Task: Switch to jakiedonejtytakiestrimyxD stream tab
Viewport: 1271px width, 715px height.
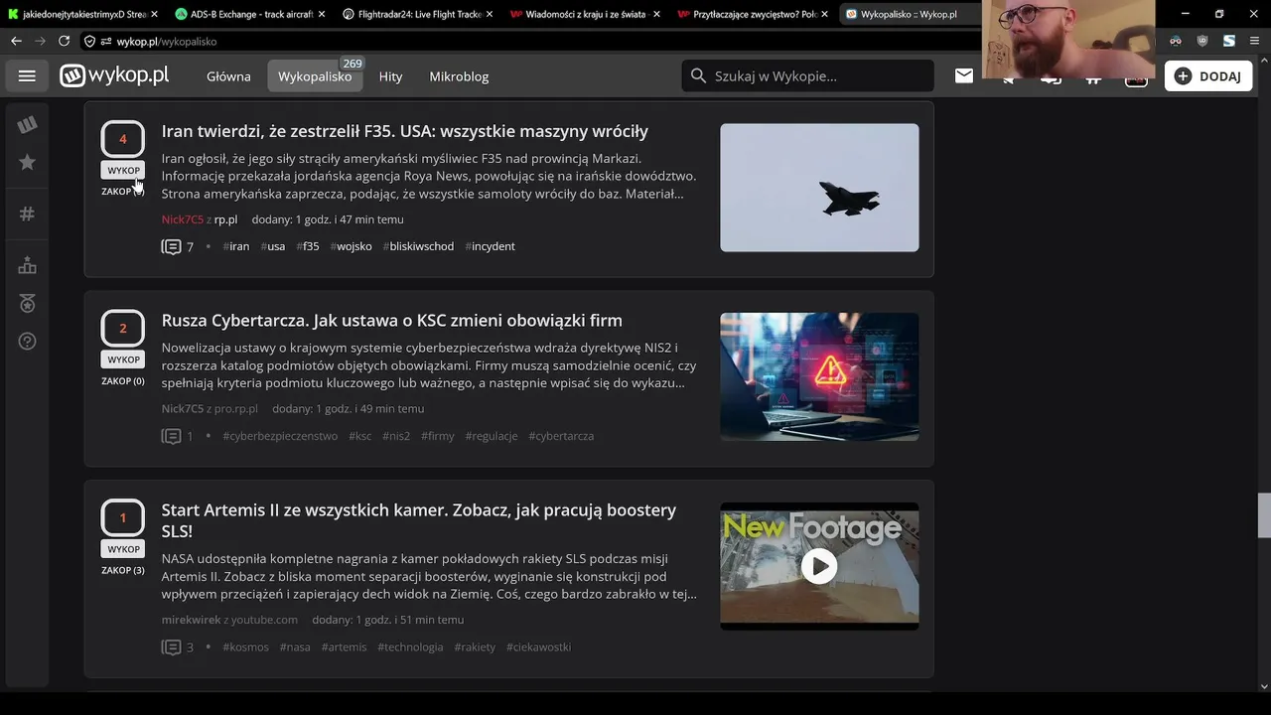Action: (x=82, y=14)
